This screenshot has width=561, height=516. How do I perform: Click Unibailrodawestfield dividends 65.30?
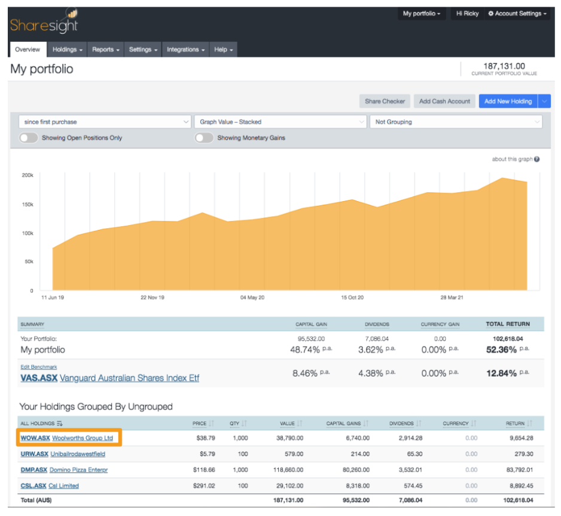click(x=414, y=454)
